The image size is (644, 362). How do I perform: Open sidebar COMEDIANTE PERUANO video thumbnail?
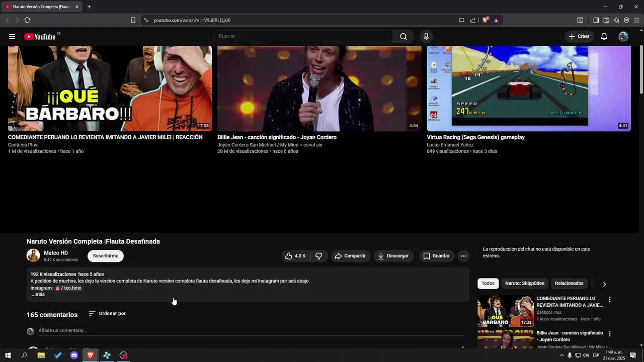(506, 311)
